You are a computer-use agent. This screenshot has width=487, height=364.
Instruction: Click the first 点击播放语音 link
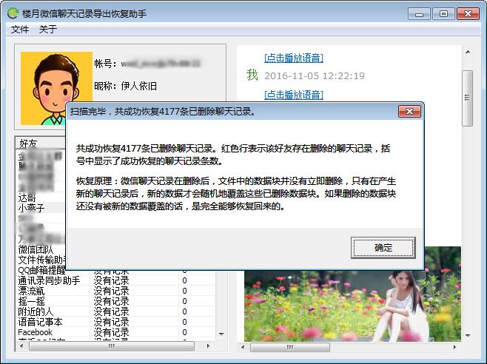point(294,58)
